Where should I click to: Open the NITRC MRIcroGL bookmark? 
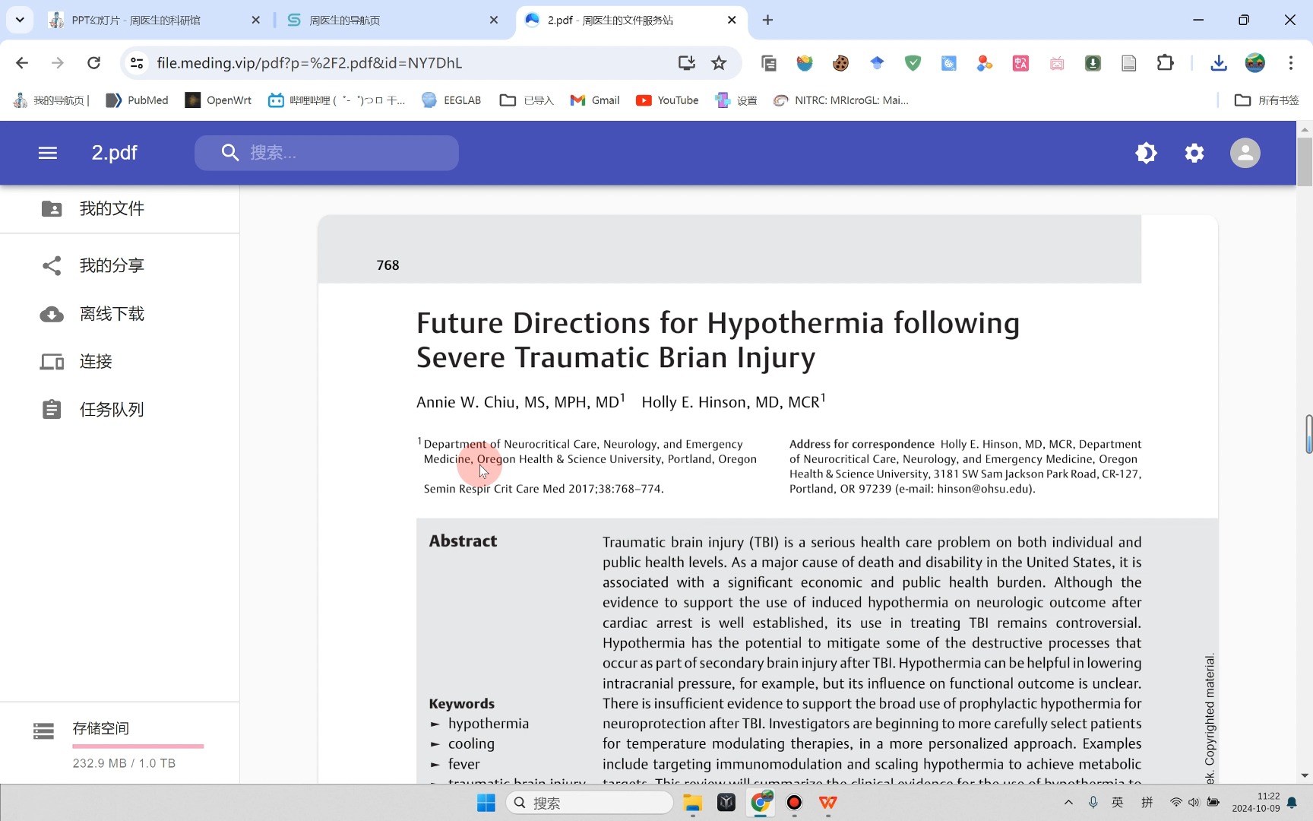[841, 100]
